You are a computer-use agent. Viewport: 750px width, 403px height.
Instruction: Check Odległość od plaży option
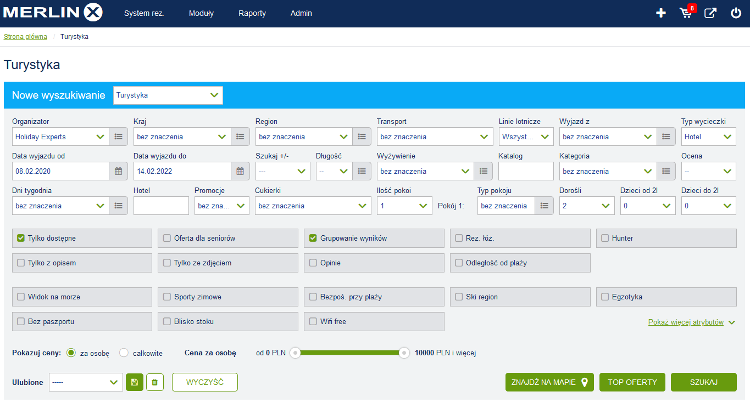(x=459, y=263)
